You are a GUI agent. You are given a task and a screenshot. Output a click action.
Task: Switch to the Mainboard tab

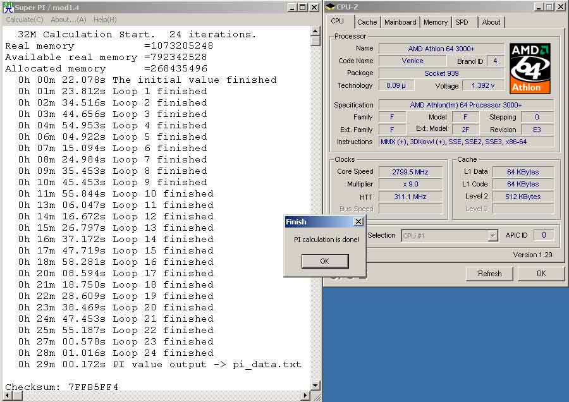[x=400, y=22]
